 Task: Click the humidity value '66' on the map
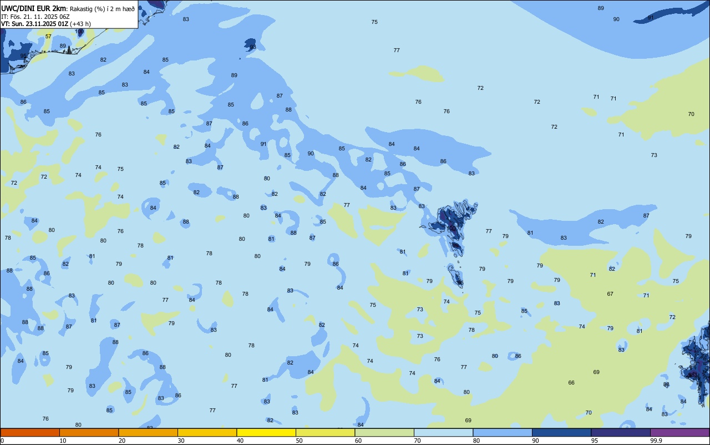(x=571, y=383)
